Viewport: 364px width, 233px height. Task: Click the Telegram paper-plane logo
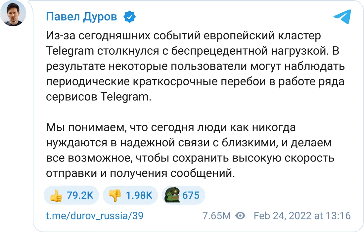pos(342,17)
